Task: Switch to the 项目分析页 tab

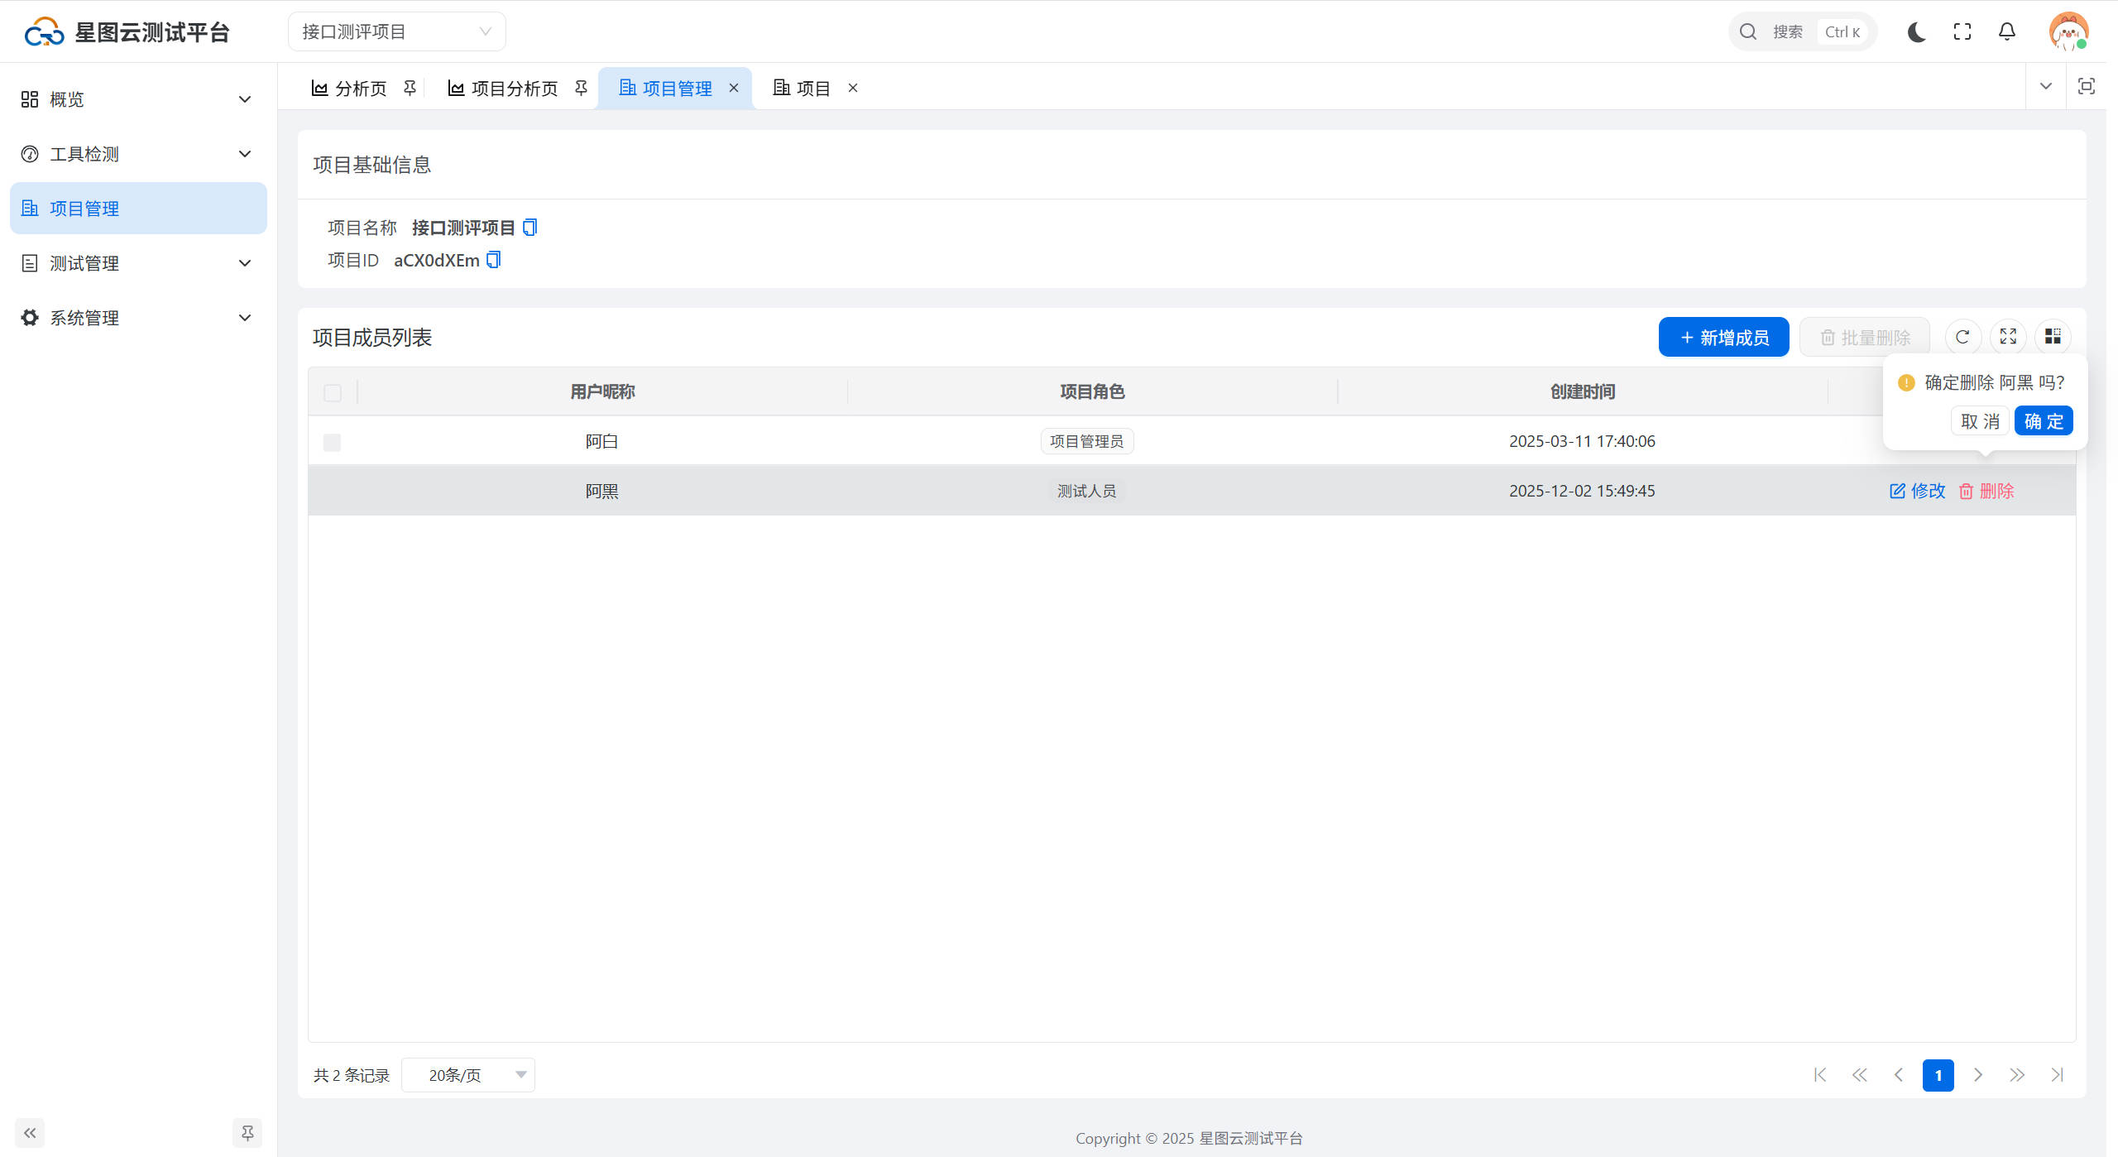Action: coord(514,88)
